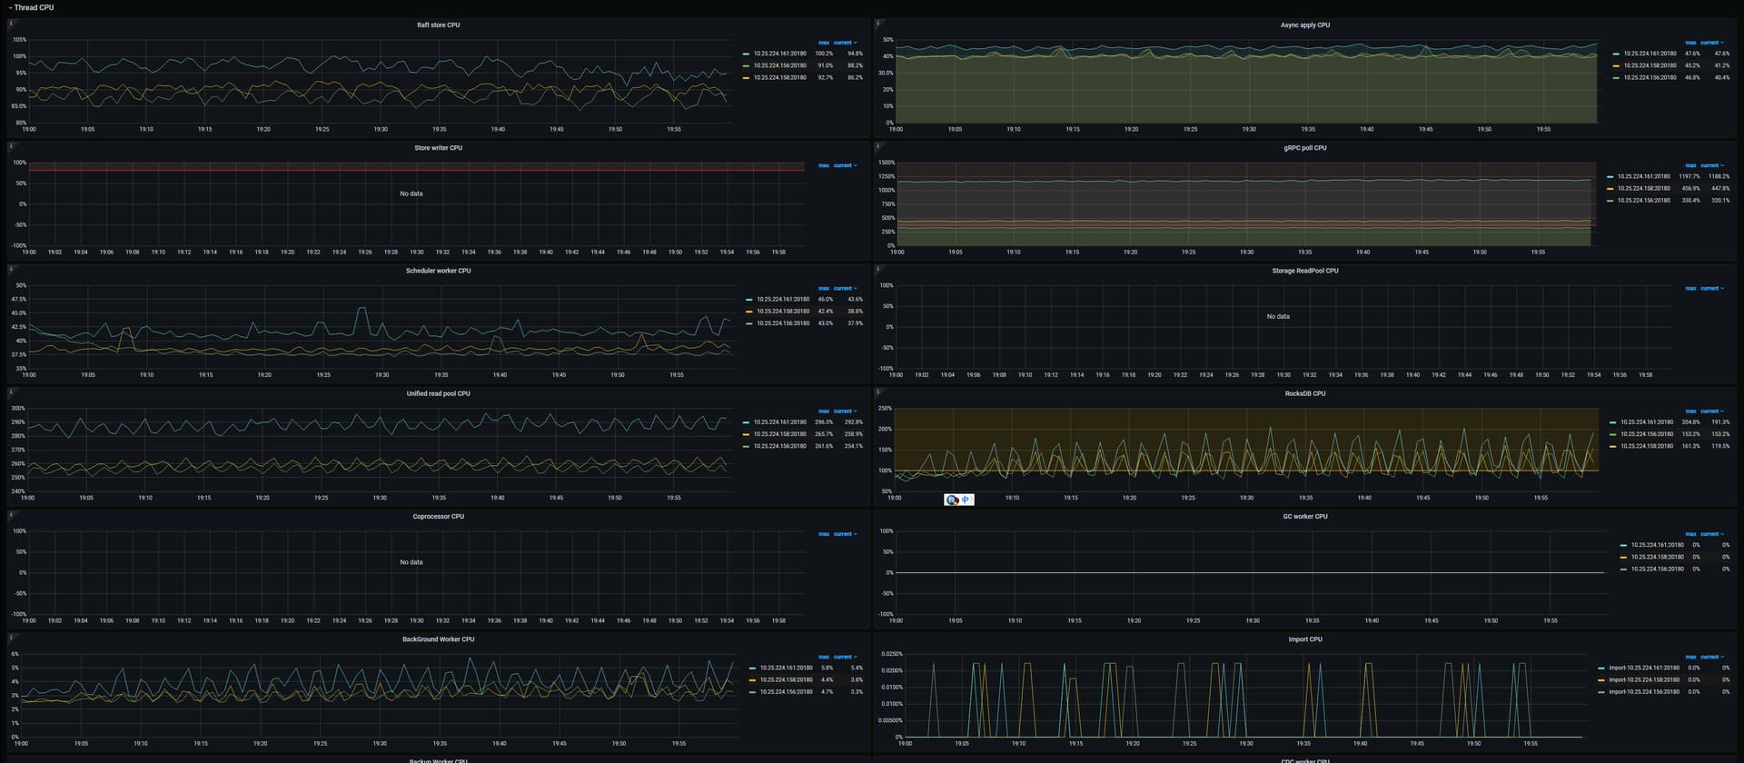Toggle the import-10.25.224.158:20180 series in Import CPU legend
The height and width of the screenshot is (763, 1744).
(x=1642, y=679)
